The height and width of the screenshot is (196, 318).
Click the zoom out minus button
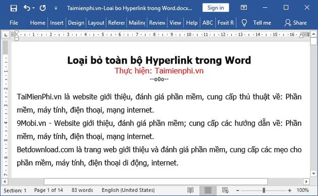(x=238, y=190)
